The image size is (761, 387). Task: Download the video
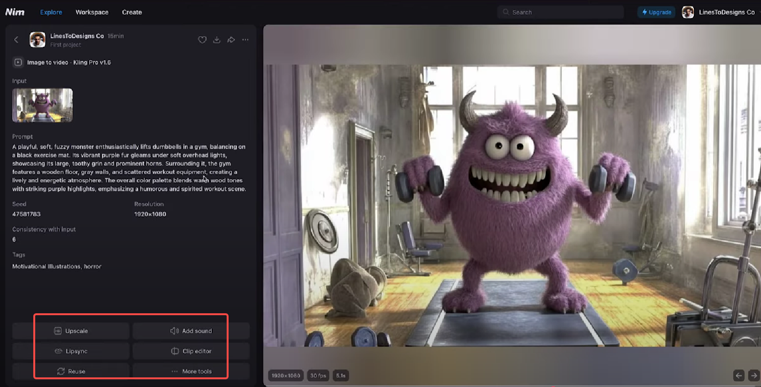tap(217, 40)
